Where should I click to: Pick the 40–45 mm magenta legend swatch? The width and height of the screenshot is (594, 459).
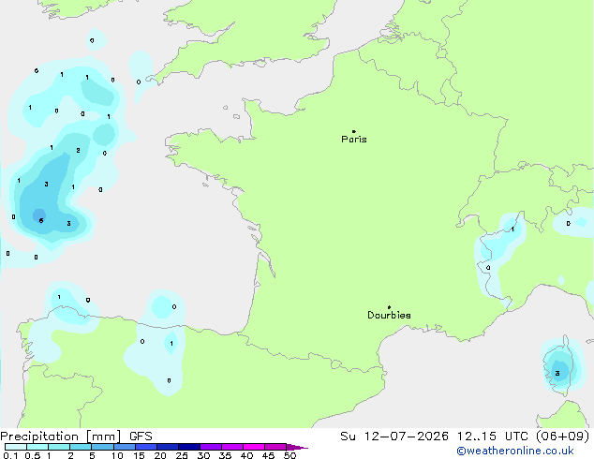[254, 447]
